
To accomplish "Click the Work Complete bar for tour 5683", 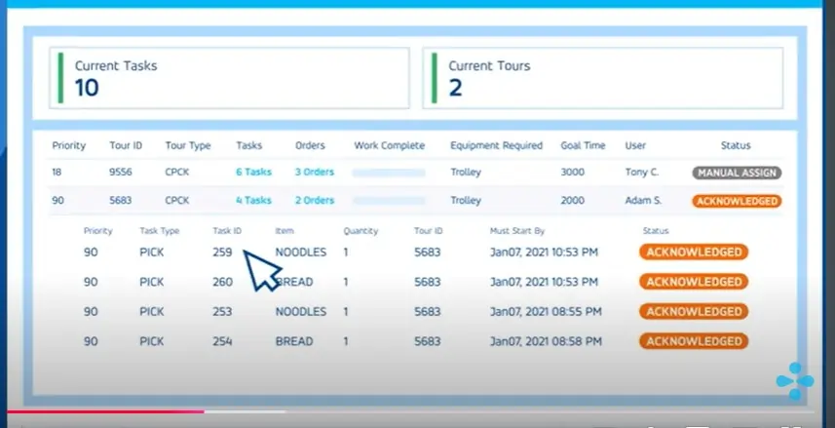I will 389,201.
